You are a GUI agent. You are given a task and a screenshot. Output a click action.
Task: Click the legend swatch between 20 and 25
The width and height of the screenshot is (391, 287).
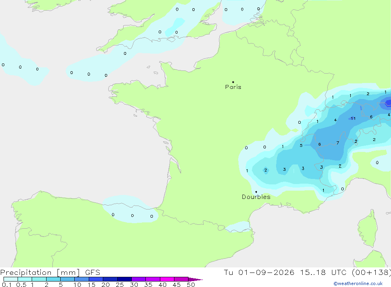110,279
